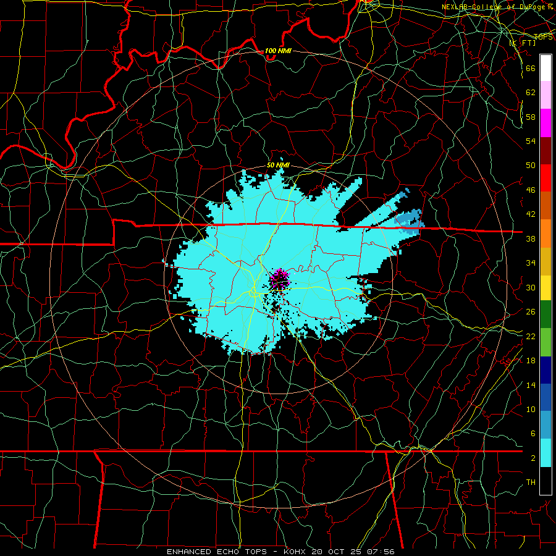556x556 pixels.
Task: Select the gold legend swatch
Action: 545,261
